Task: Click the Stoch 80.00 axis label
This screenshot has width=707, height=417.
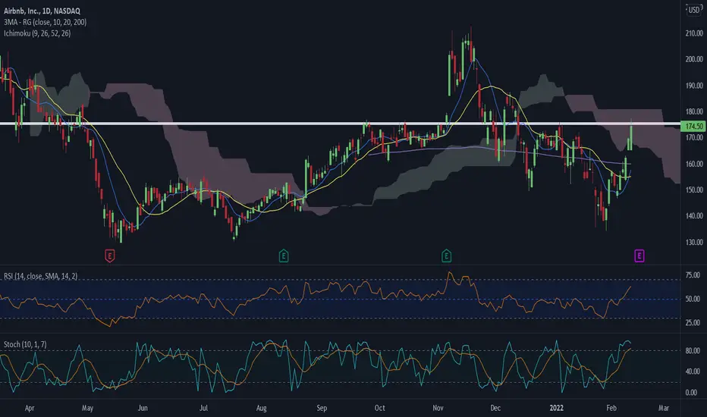Action: [x=693, y=350]
